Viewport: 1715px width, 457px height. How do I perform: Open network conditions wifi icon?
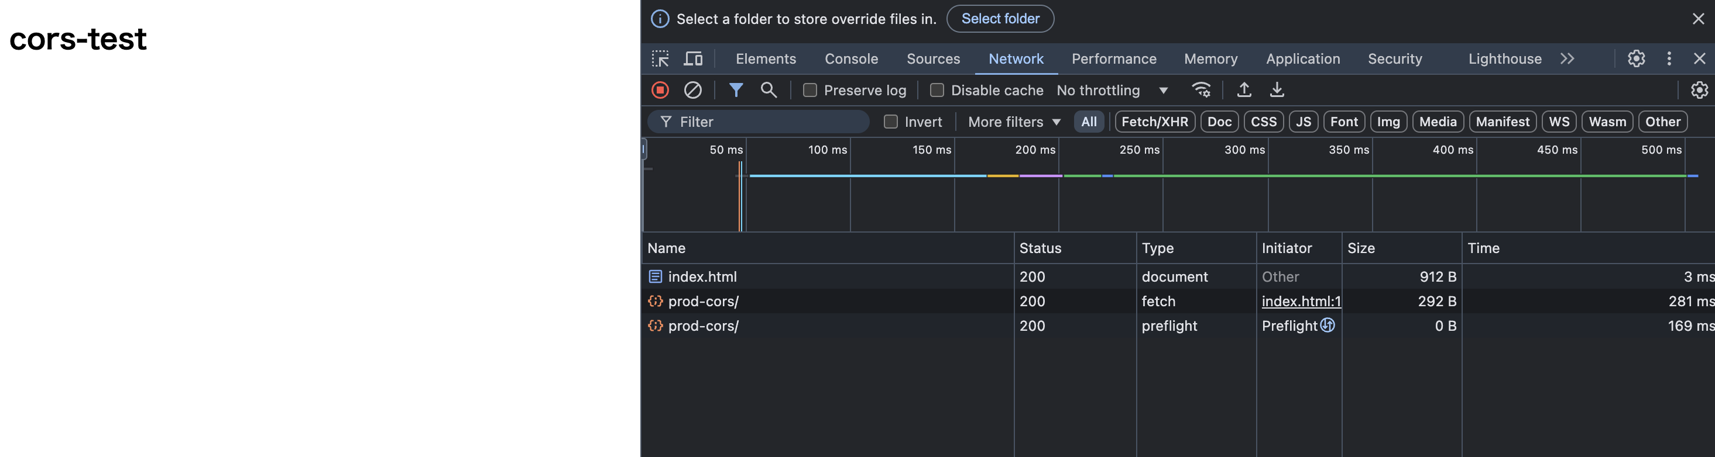tap(1201, 91)
